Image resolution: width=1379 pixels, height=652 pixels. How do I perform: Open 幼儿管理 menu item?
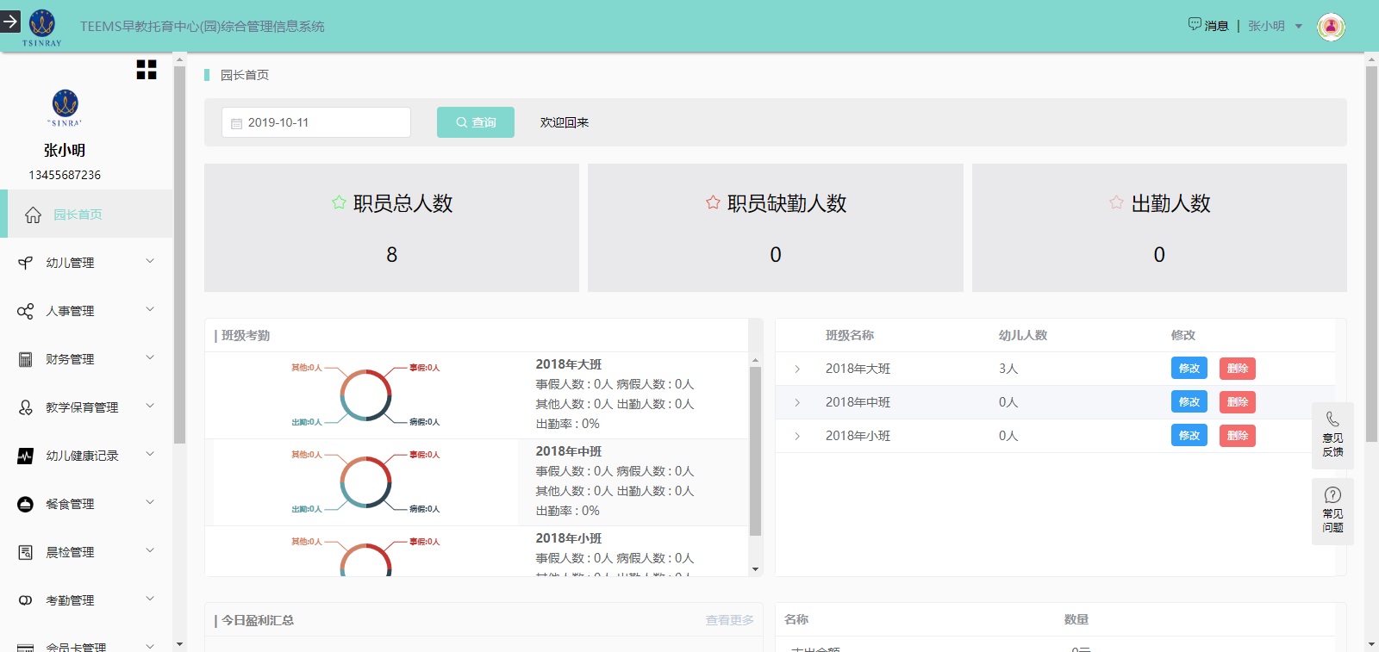point(86,263)
